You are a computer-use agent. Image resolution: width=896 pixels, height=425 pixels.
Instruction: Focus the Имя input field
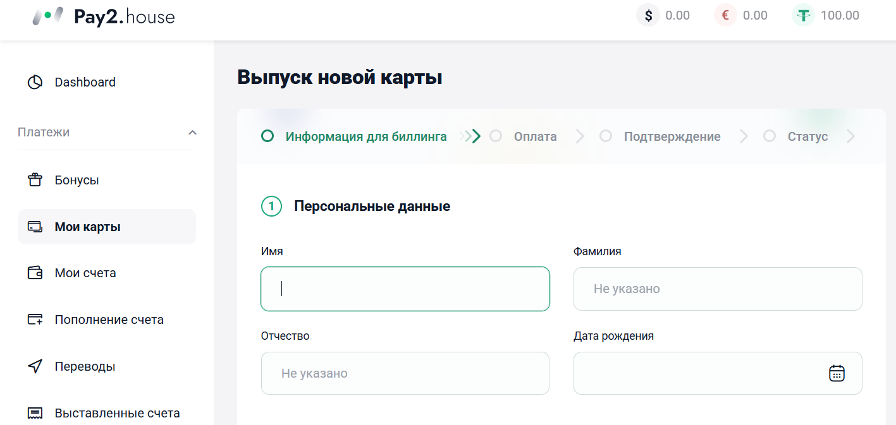pos(405,289)
